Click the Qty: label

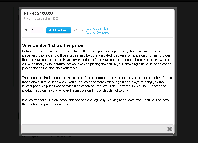tap(27, 30)
